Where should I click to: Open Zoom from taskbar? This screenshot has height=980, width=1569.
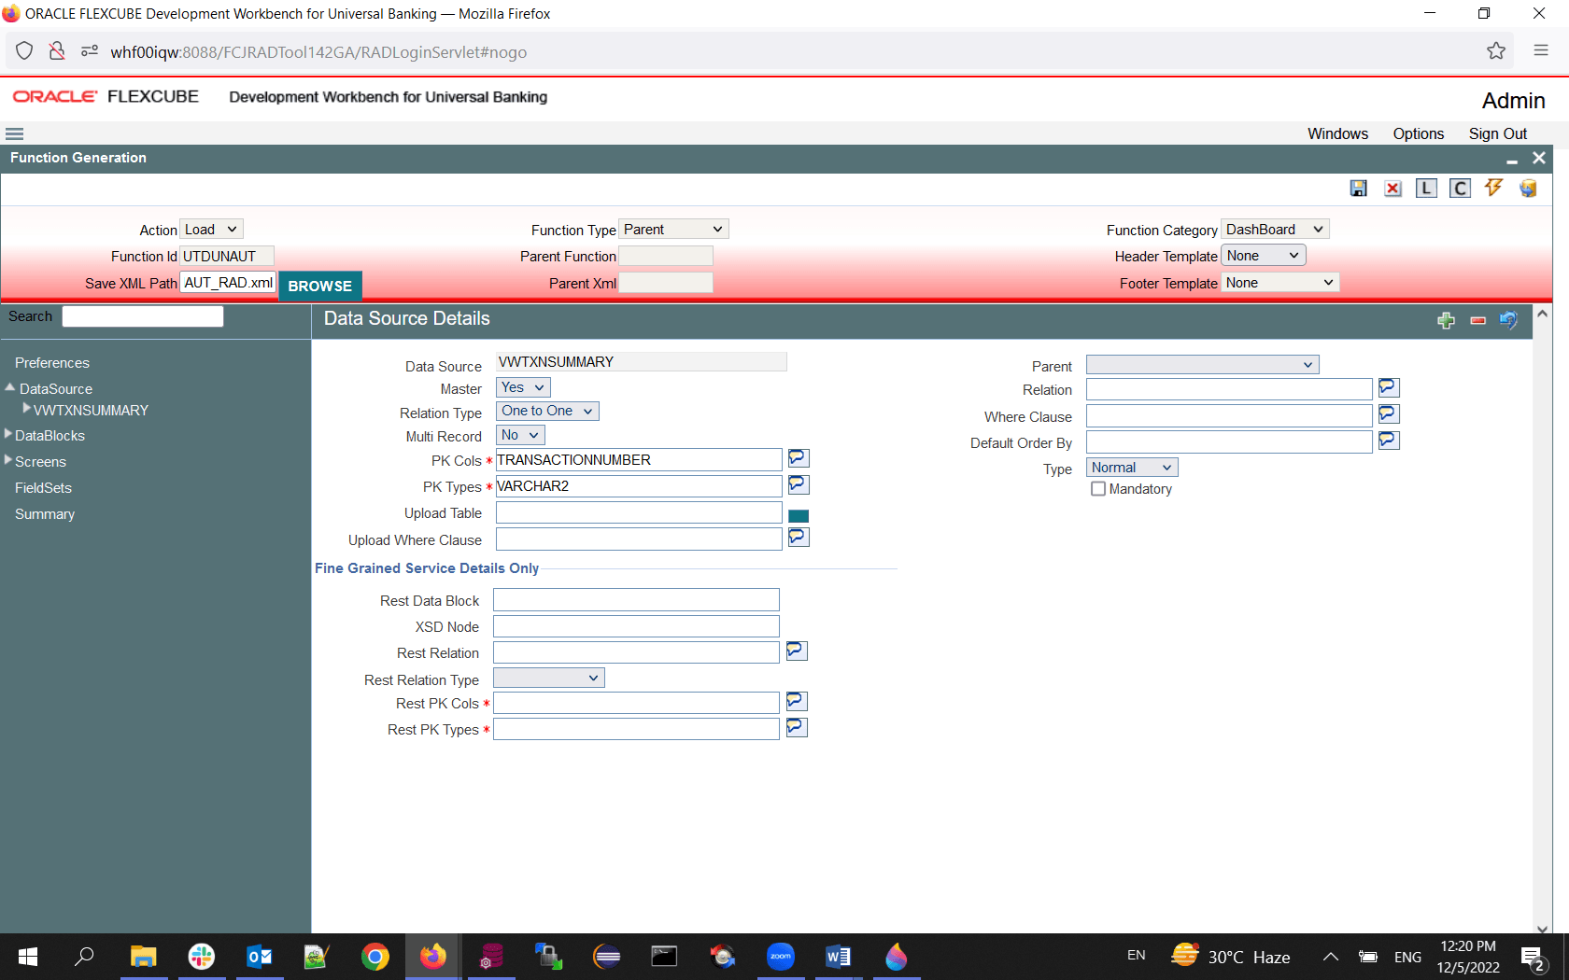(780, 957)
